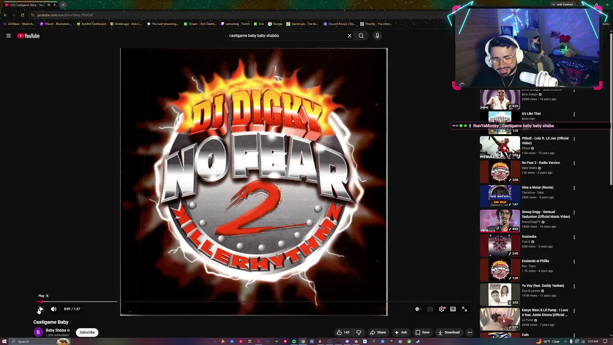The image size is (613, 345).
Task: Open the 'It's Like That' video title
Action: (x=531, y=114)
